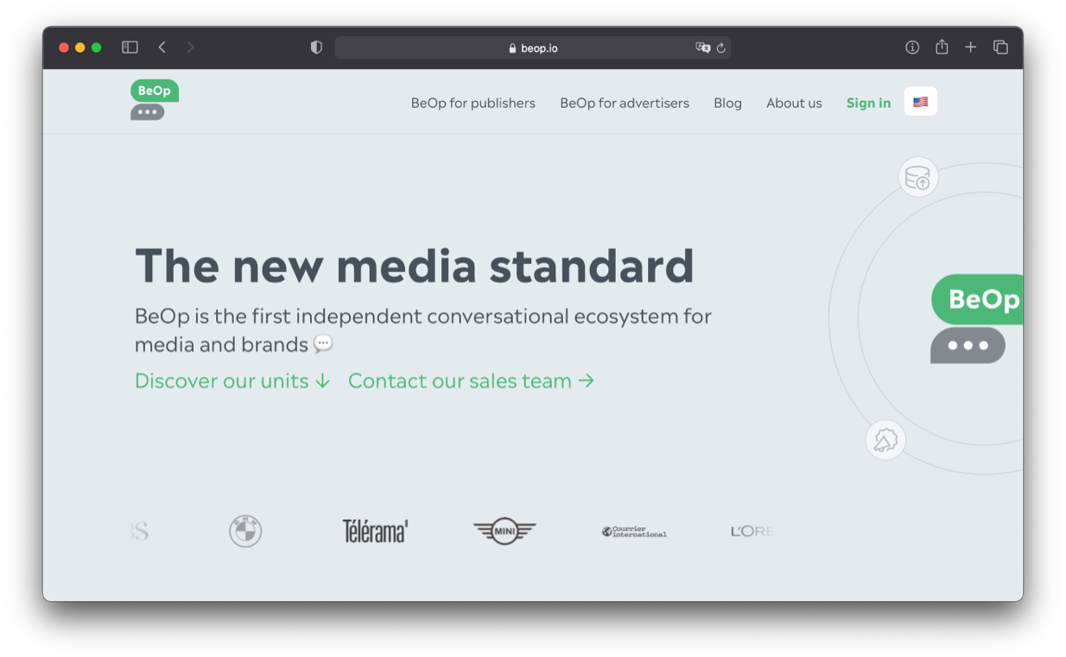Open BeOp for advertisers menu item
Viewport: 1066px width, 657px height.
[625, 103]
